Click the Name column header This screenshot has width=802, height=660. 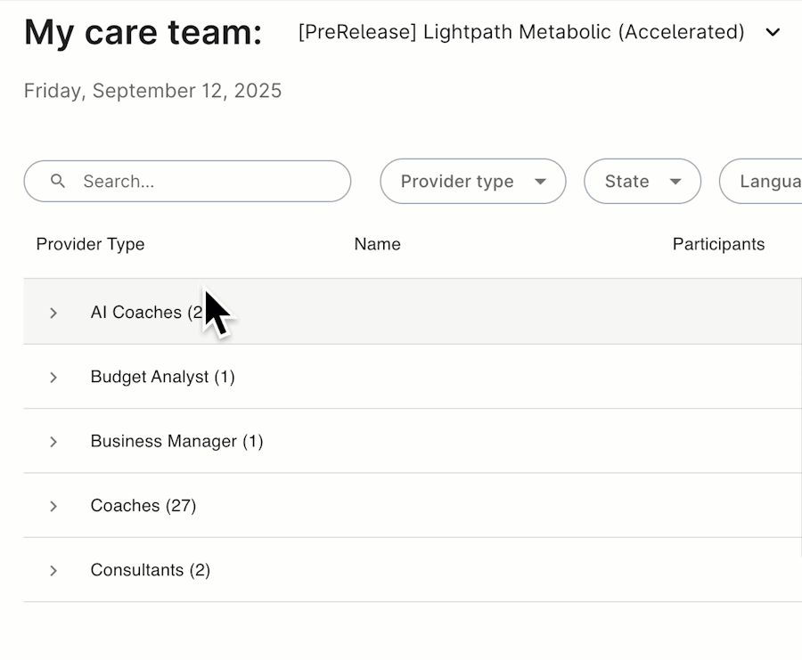[377, 245]
